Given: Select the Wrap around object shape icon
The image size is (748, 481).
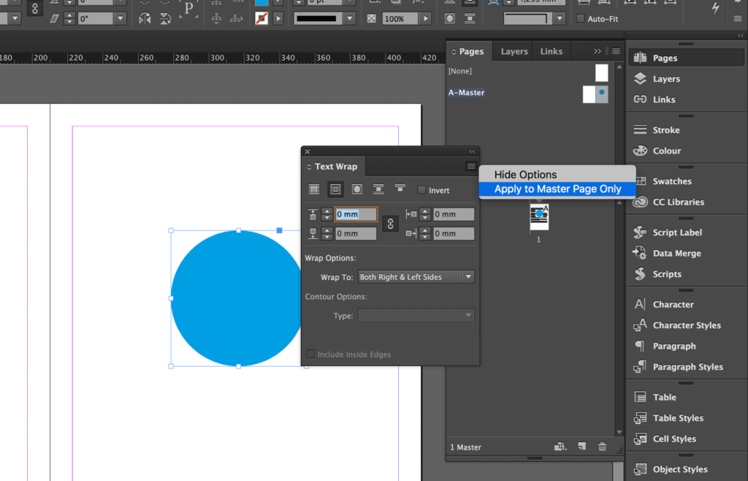Looking at the screenshot, I should tap(356, 189).
